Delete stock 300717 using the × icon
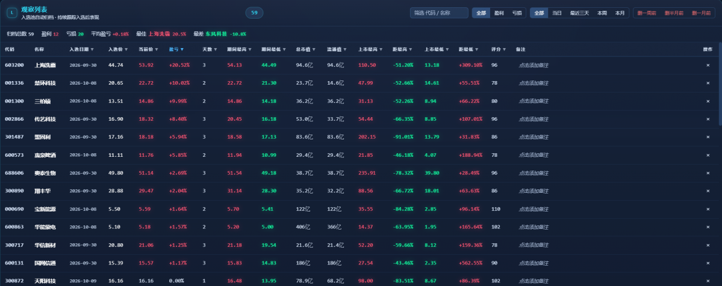This screenshot has height=286, width=722. tap(708, 245)
